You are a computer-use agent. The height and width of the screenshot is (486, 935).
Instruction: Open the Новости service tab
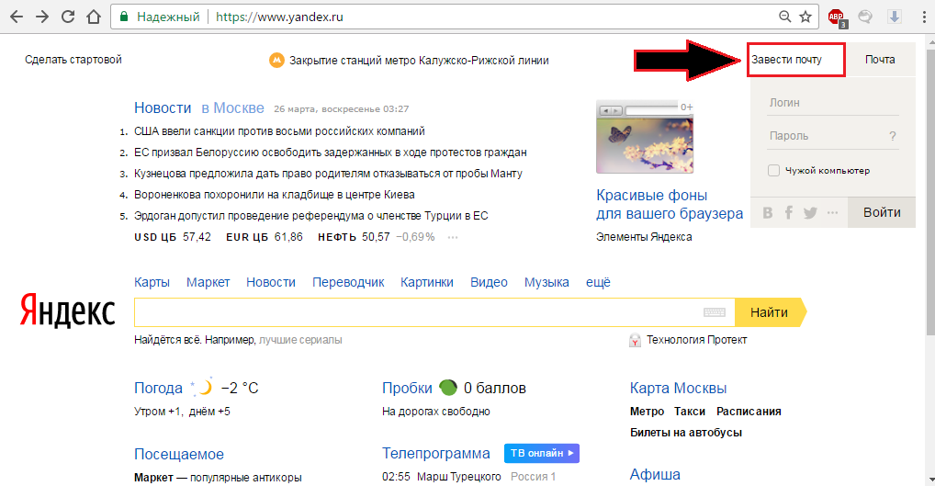(x=271, y=282)
